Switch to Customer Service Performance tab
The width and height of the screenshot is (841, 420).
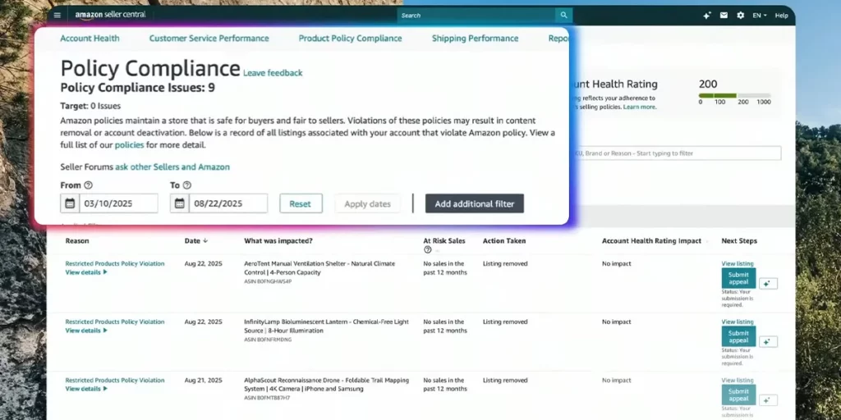pos(209,39)
